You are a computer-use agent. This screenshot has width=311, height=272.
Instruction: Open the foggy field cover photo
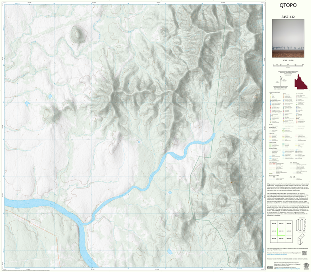click(288, 39)
